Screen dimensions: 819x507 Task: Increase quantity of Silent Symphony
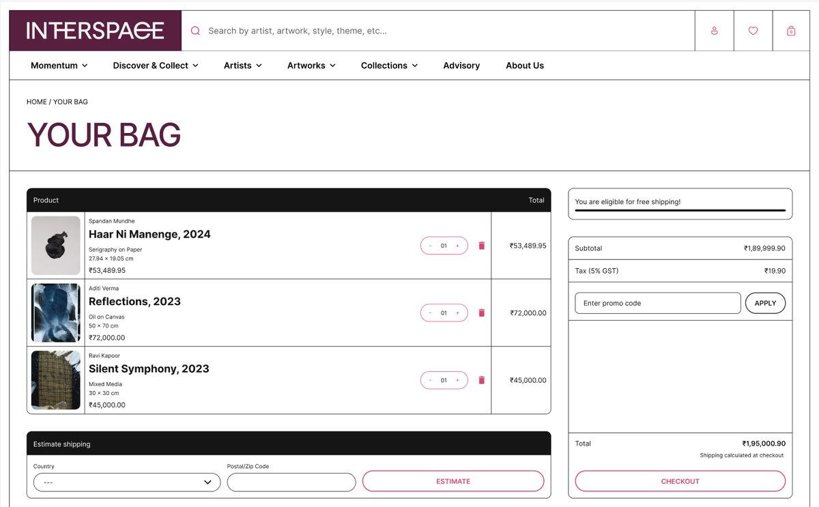pos(457,380)
